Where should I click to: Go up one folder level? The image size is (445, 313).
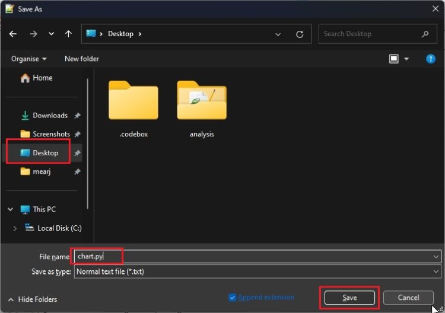pyautogui.click(x=68, y=34)
